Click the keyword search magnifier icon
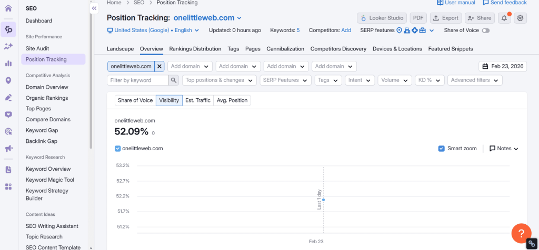Screen dimensions: 539x250 pos(174,80)
